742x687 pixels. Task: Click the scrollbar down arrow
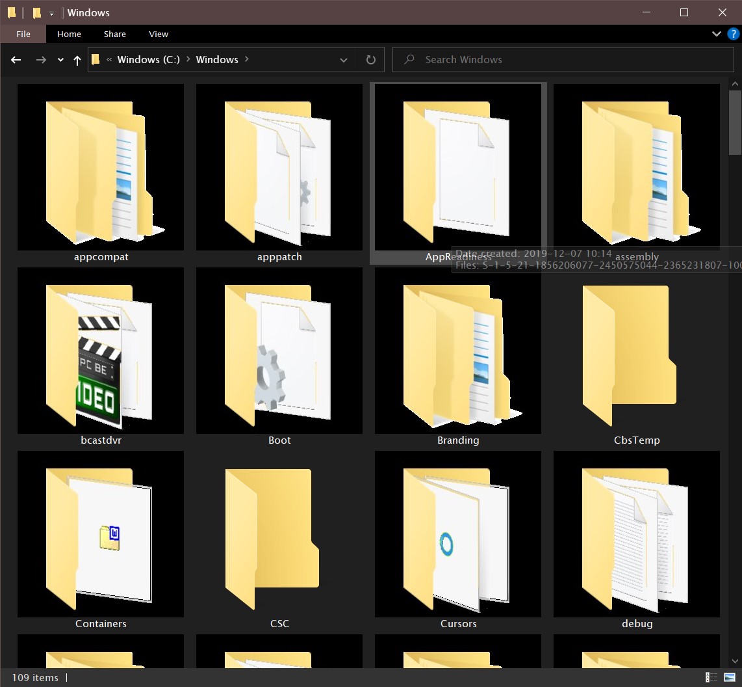tap(735, 661)
